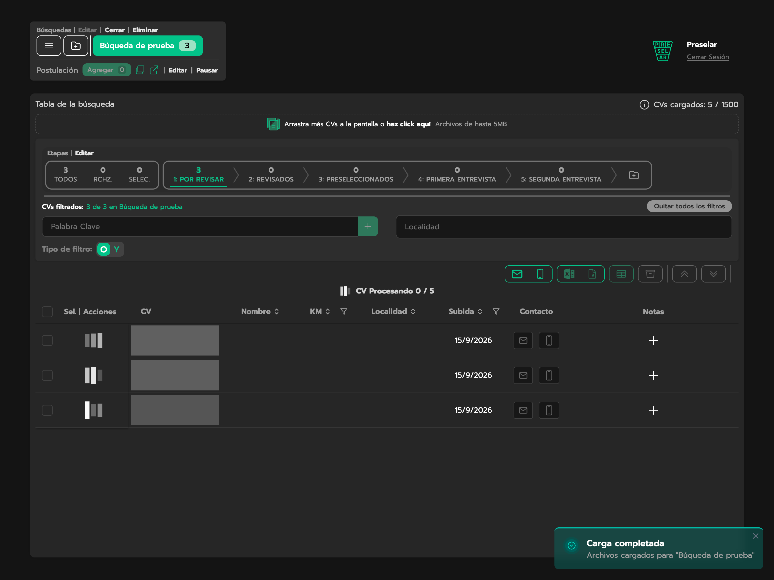
Task: Click Pausar in Postulación row
Action: pos(207,70)
